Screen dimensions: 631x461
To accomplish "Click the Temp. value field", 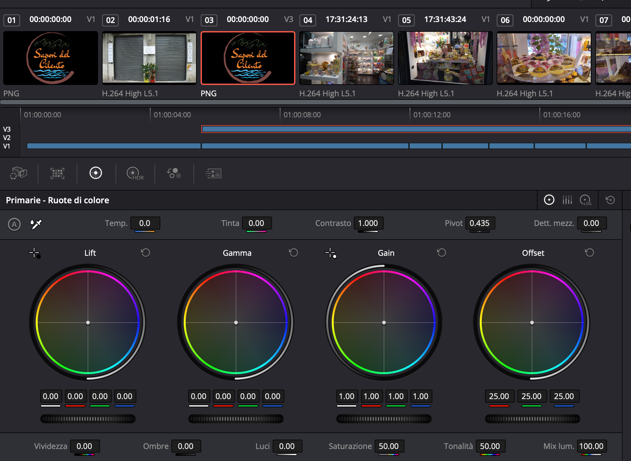I will pos(145,223).
